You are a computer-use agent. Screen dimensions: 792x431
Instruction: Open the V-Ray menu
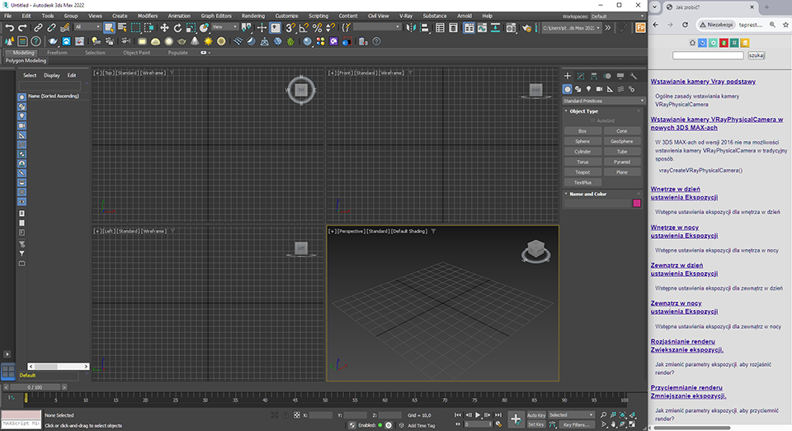click(406, 16)
